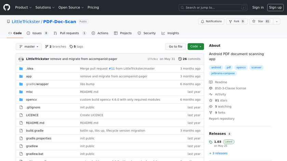Focus the Search or jump to field
This screenshot has width=287, height=161.
[213, 8]
